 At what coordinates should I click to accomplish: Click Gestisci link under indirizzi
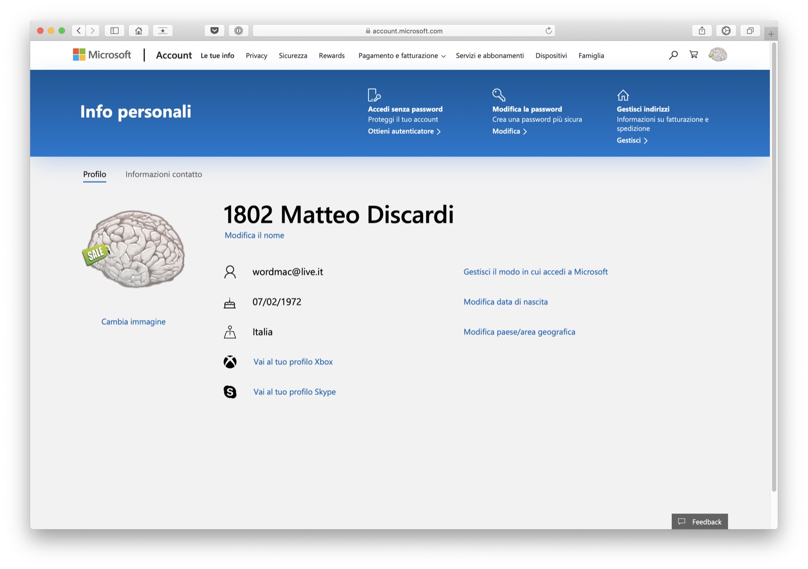click(x=632, y=140)
